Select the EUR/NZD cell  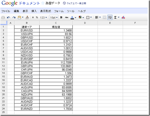[x=27, y=109]
